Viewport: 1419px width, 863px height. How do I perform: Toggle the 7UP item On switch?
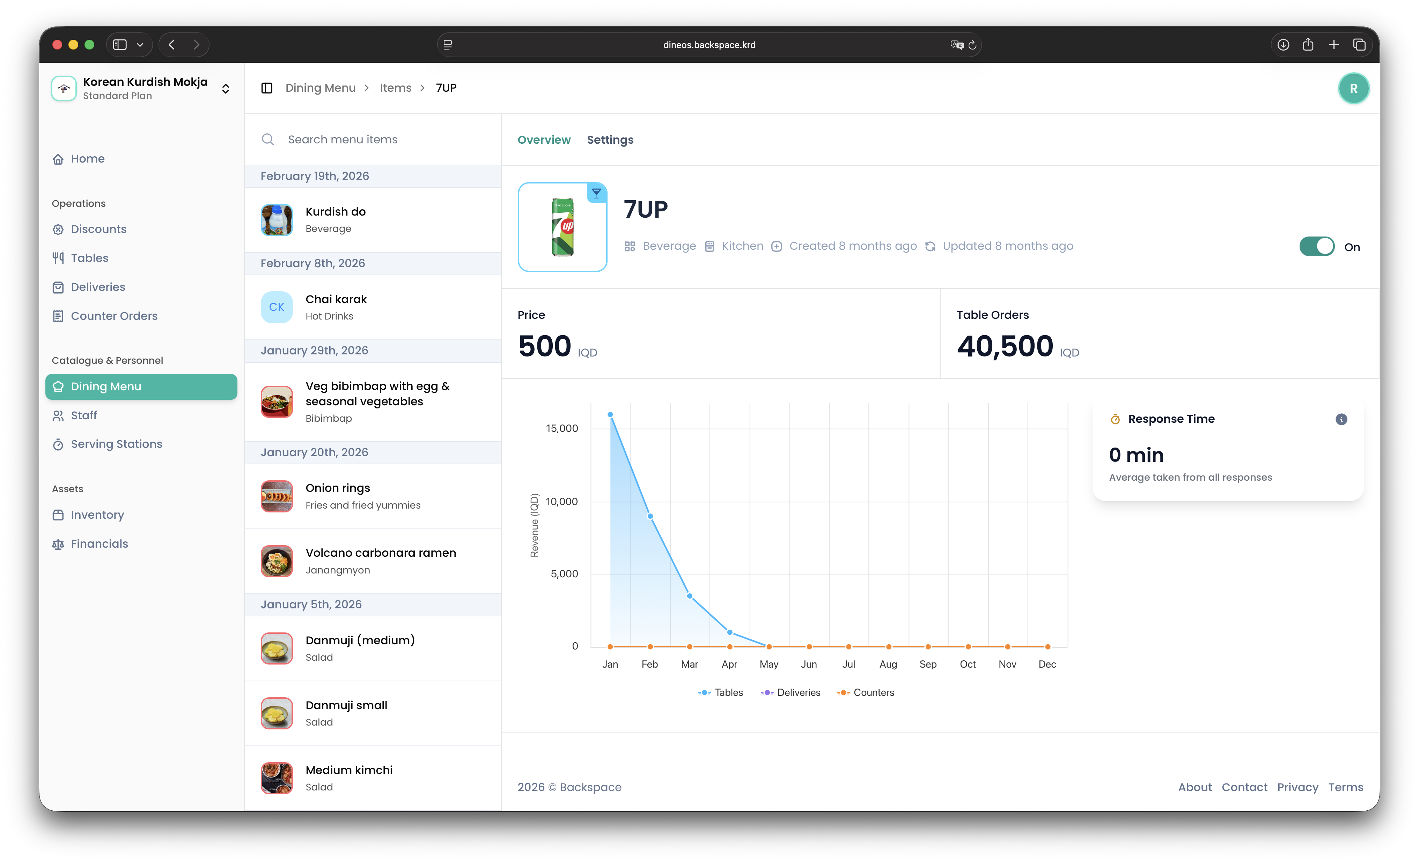click(x=1316, y=246)
